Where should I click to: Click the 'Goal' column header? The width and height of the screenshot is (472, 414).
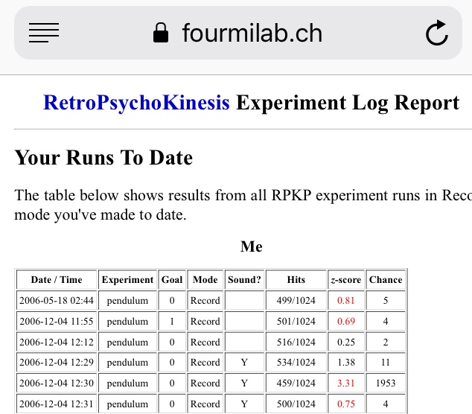[172, 280]
